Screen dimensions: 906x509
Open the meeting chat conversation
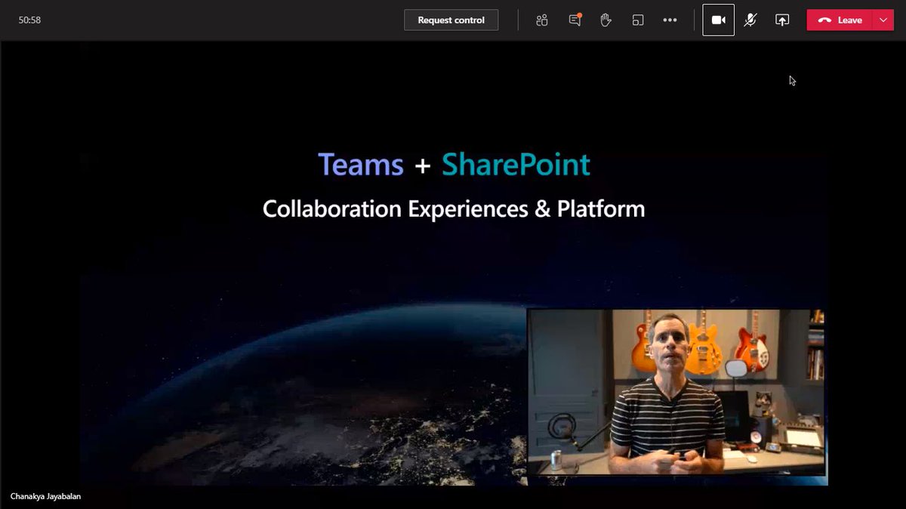coord(575,20)
